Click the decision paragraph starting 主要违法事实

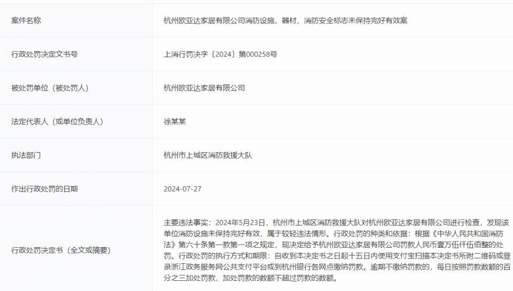coord(337,250)
